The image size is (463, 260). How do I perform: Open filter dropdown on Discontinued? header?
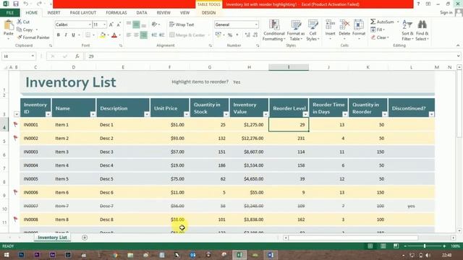(431, 114)
